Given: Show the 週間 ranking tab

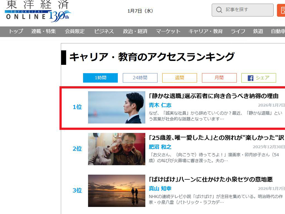Looking at the screenshot, I should click(179, 78).
